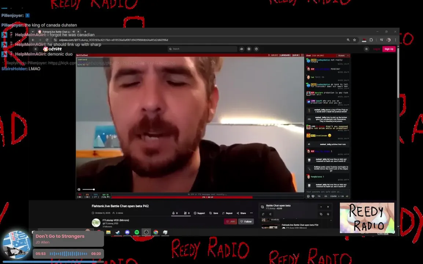423x264 pixels.
Task: Click the FTLdump channel avatar
Action: [x=96, y=223]
